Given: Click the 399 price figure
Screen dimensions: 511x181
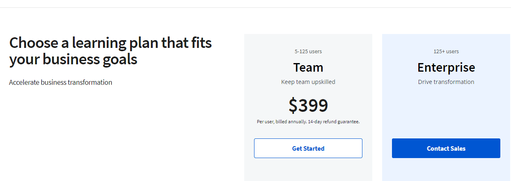Looking at the screenshot, I should pos(313,106).
